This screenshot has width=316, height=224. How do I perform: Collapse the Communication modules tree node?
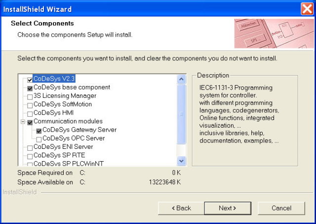click(23, 122)
